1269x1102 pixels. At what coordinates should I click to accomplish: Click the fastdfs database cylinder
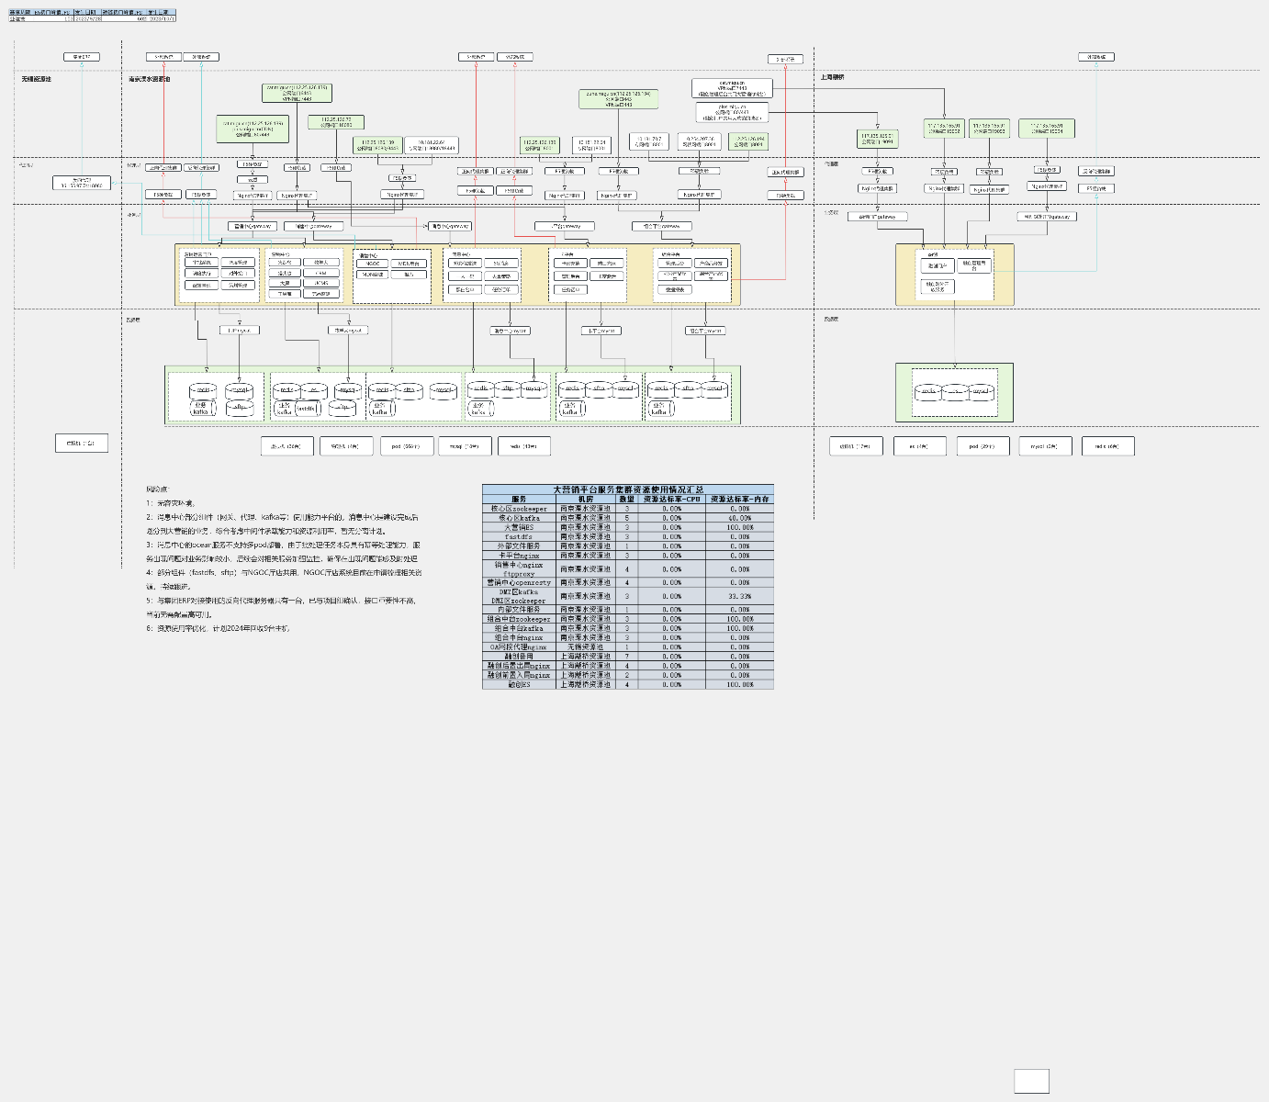pos(306,408)
